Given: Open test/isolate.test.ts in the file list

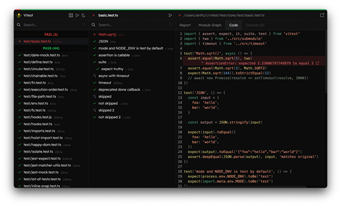Looking at the screenshot, I should coord(51,152).
